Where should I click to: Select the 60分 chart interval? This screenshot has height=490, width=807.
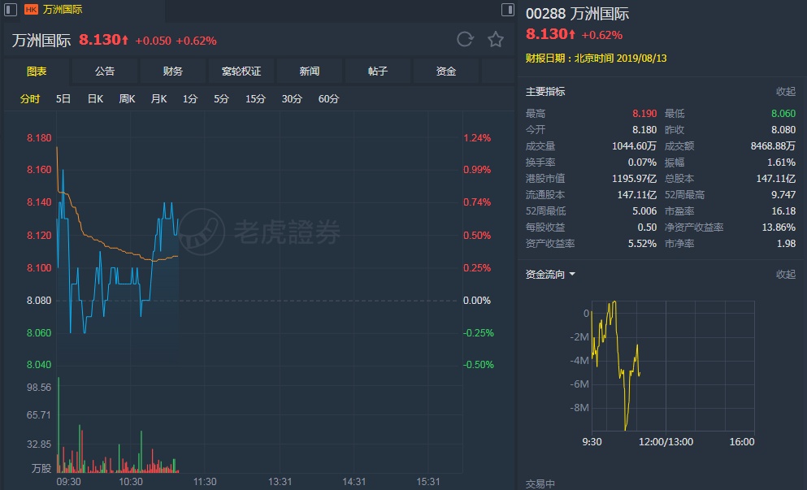tap(328, 99)
